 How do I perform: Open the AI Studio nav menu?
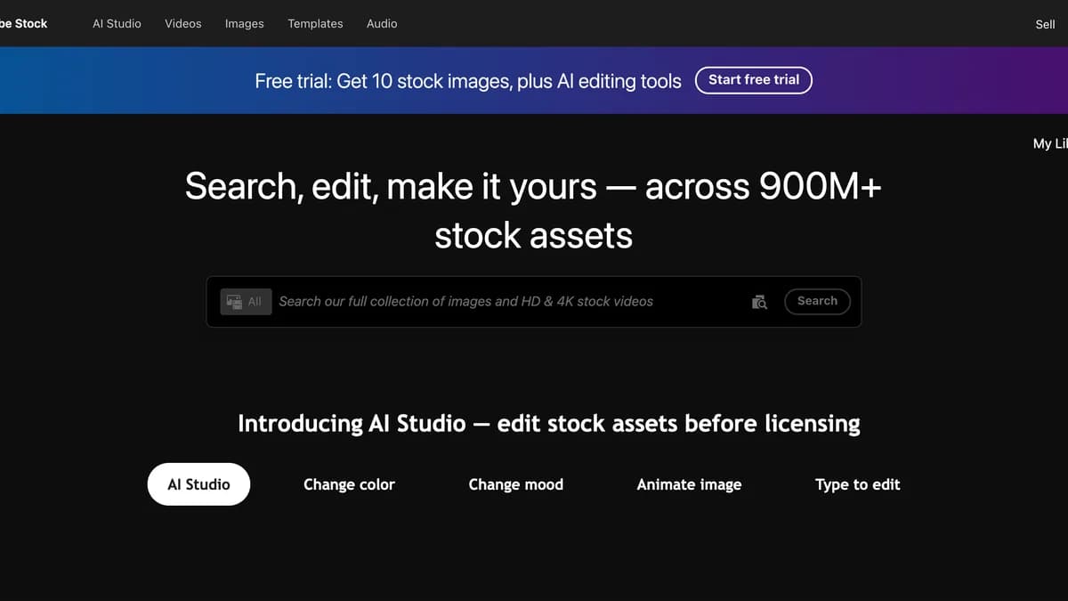117,23
